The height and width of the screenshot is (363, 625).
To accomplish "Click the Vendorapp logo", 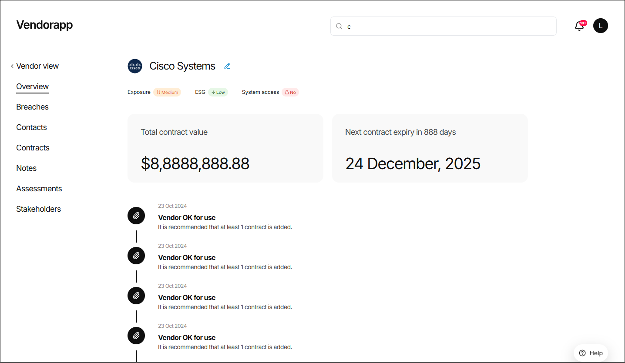I will [44, 25].
